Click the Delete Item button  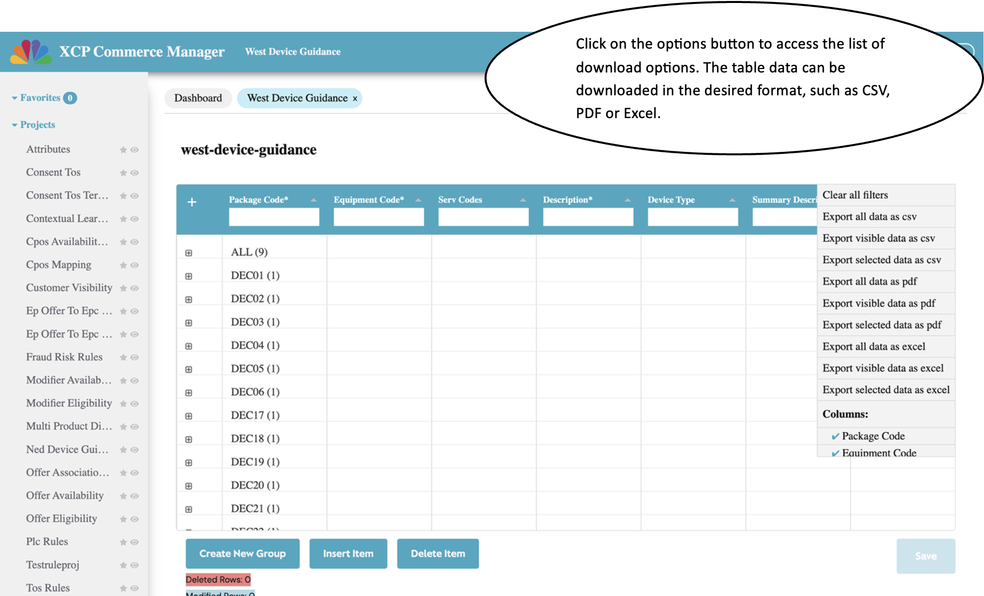tap(438, 553)
